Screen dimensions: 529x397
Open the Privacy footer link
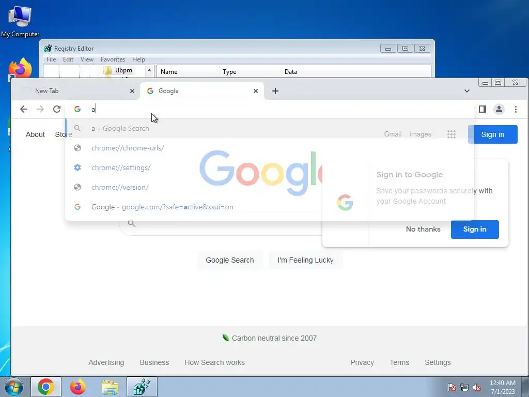(x=362, y=362)
